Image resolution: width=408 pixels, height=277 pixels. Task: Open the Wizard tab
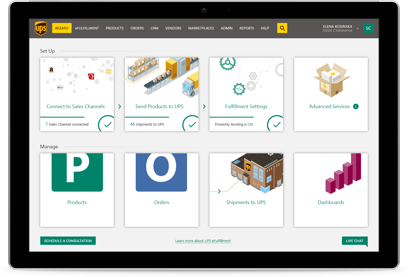pyautogui.click(x=62, y=28)
